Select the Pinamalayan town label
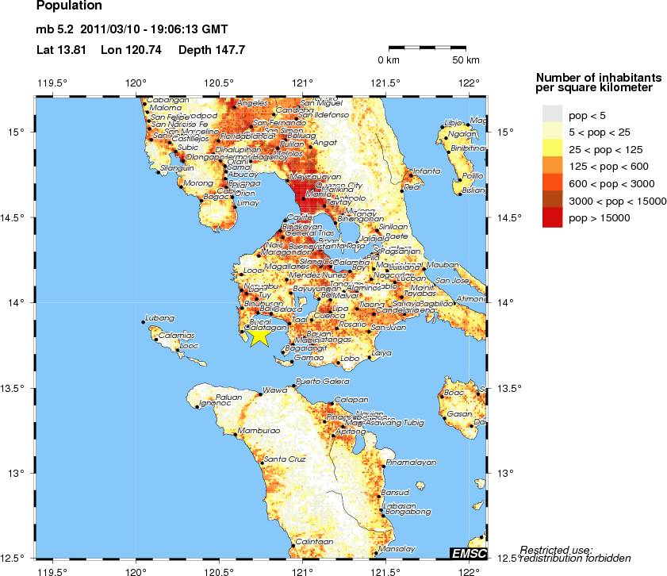This screenshot has height=576, width=667. pos(410,462)
